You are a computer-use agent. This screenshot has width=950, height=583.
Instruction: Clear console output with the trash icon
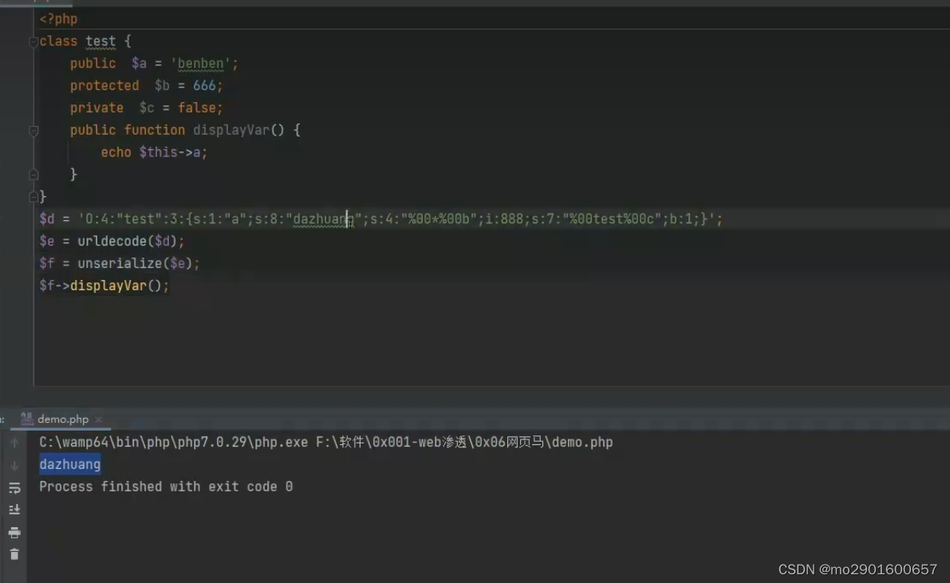pos(14,553)
